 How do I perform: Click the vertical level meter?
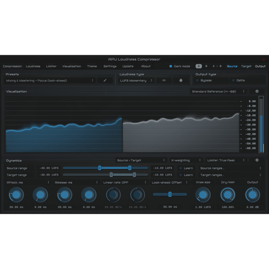point(261,124)
